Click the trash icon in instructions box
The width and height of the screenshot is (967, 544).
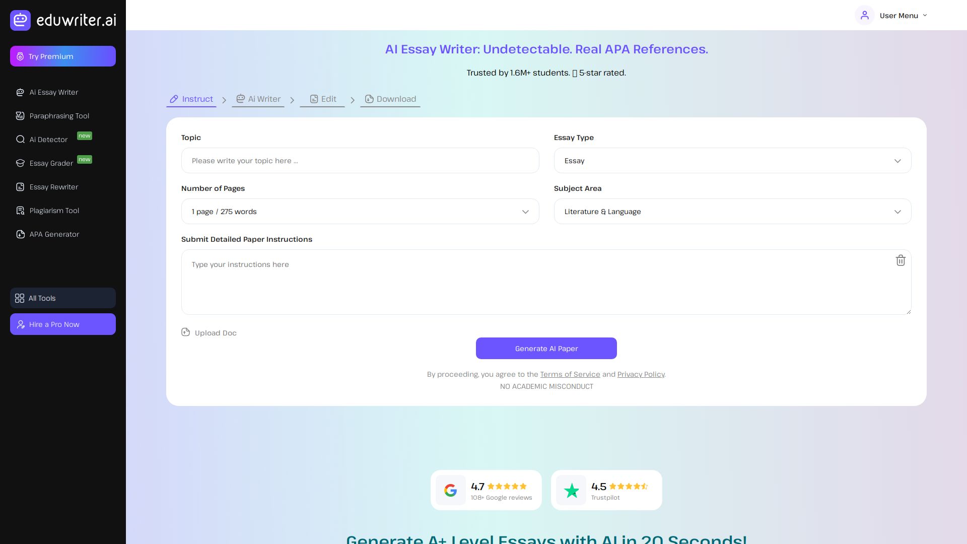[x=901, y=260]
